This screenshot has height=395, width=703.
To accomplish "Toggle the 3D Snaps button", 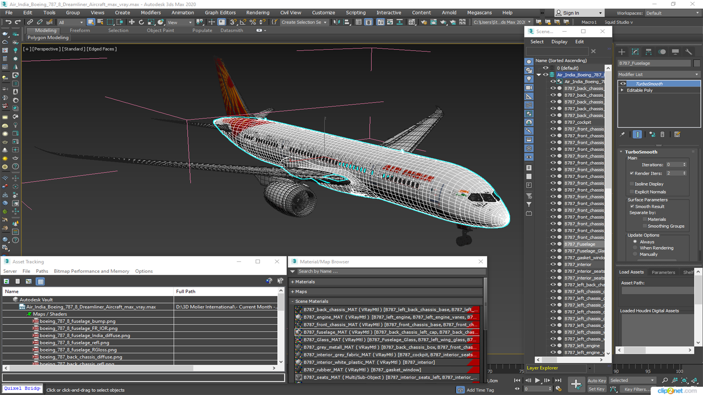I will point(233,22).
